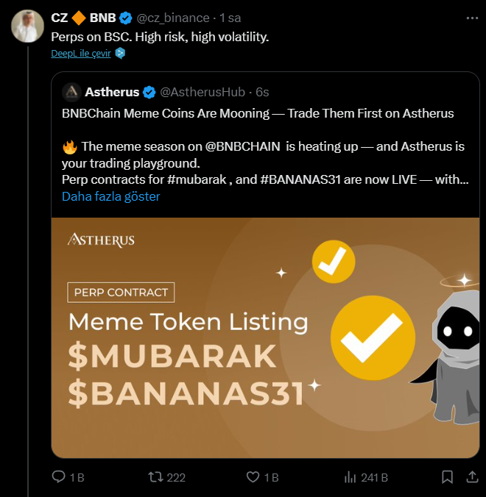Viewport: 486px width, 497px height.
Task: Click the DeepL logo icon
Action: coord(121,54)
